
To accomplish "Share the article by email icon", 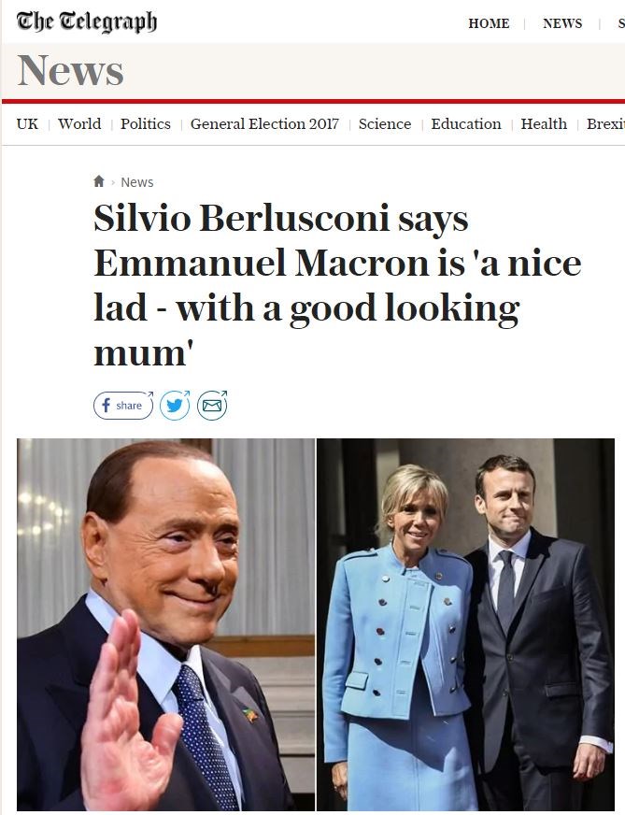I will click(x=212, y=405).
